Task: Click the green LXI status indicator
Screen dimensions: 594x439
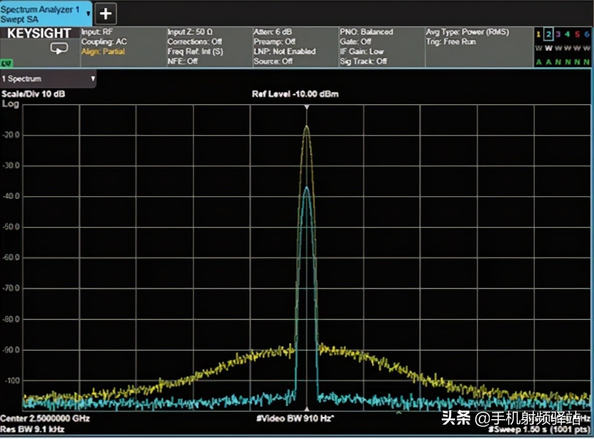Action: 6,64
